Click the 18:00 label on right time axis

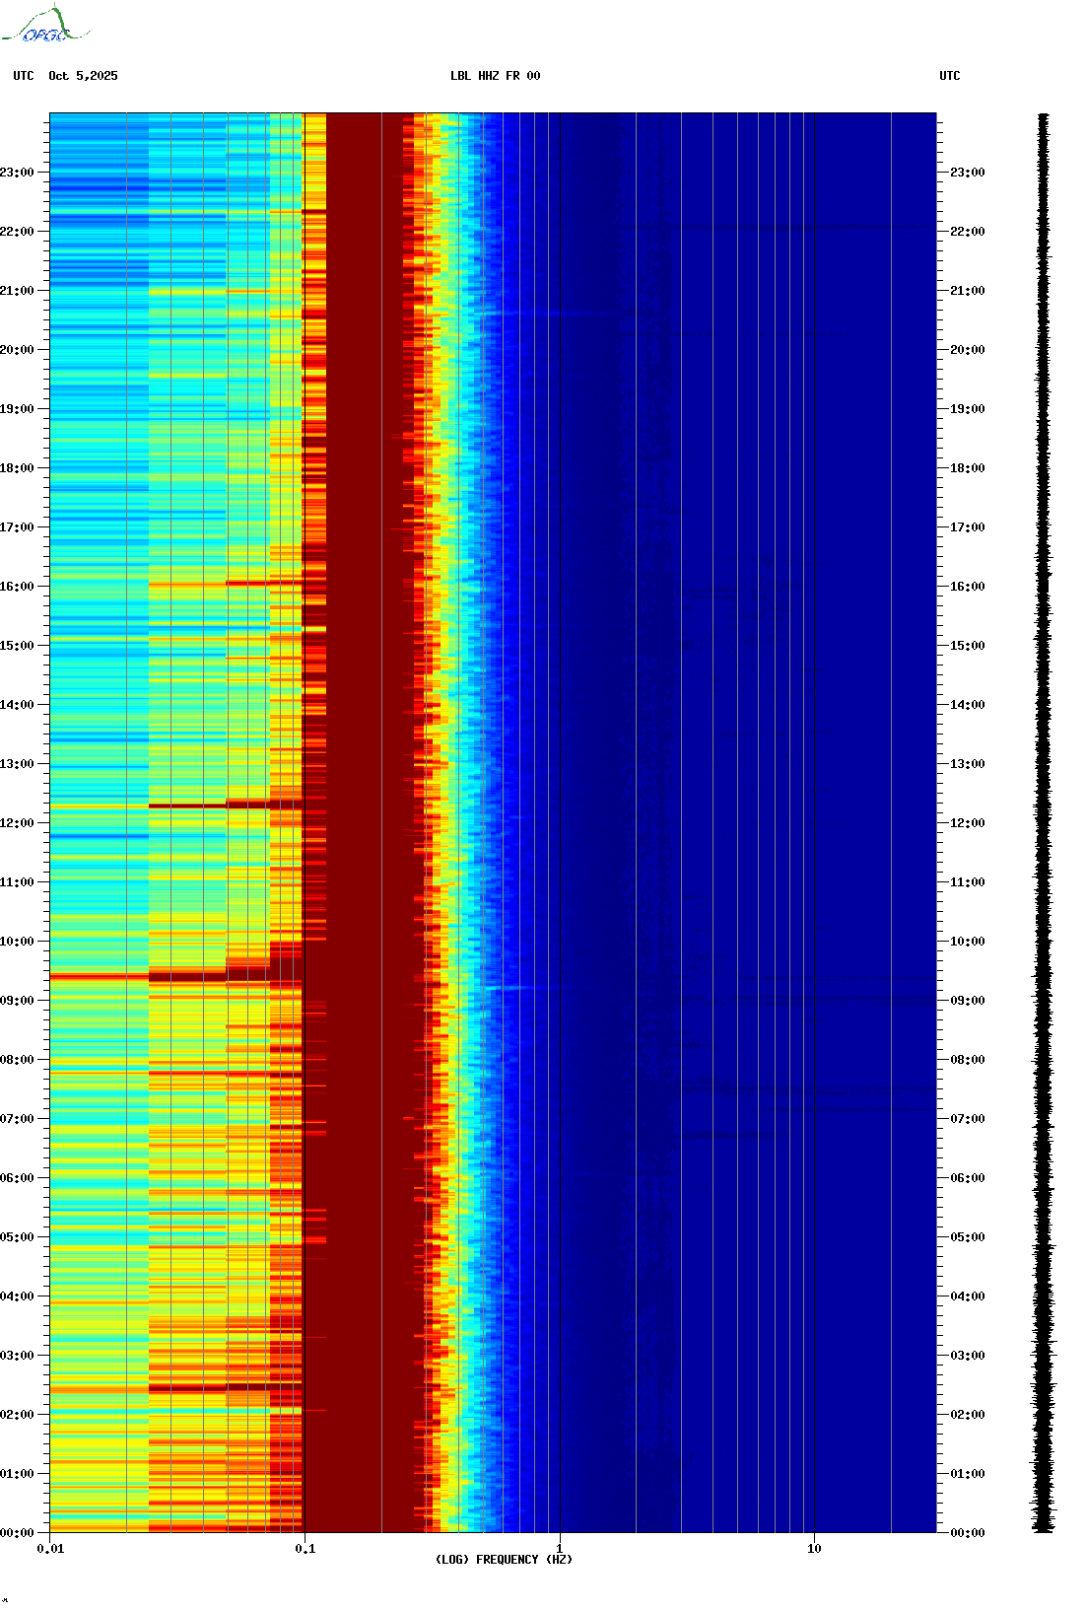click(x=967, y=468)
